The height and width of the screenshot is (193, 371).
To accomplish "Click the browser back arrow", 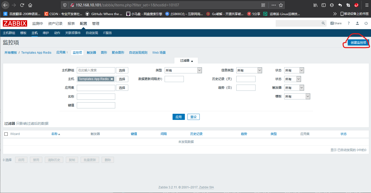I will click(x=5, y=5).
